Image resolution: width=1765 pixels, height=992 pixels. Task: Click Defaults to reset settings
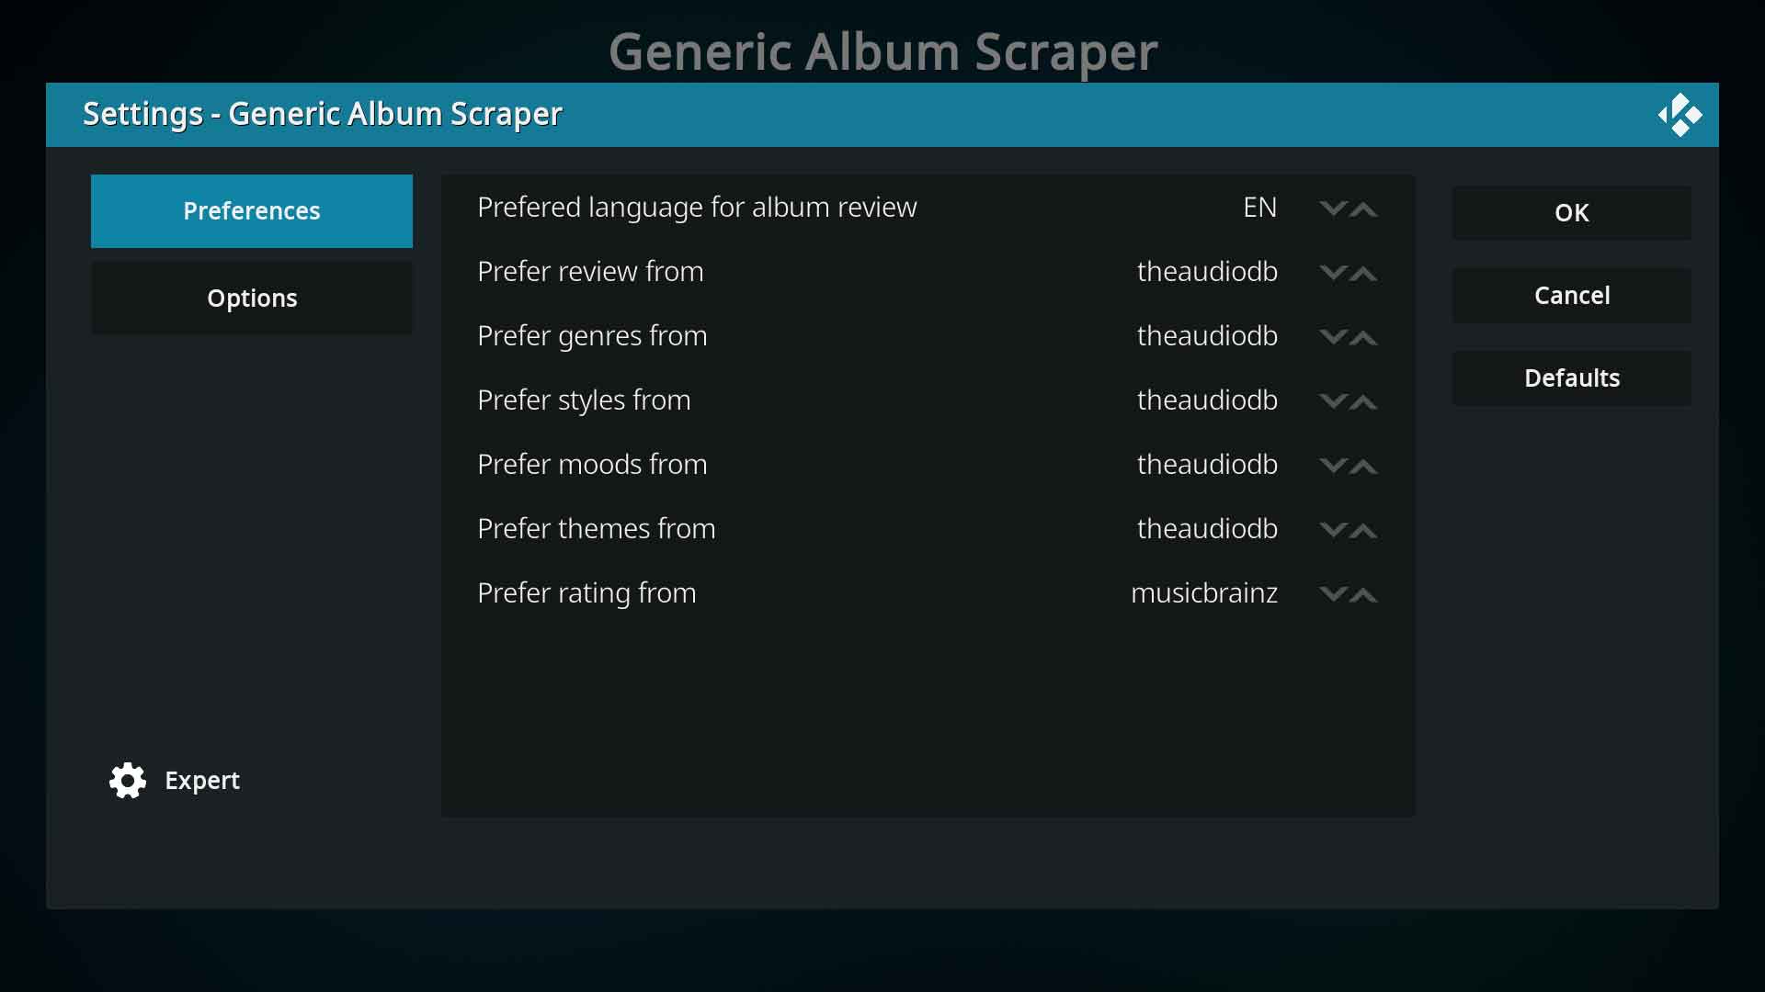click(x=1571, y=378)
